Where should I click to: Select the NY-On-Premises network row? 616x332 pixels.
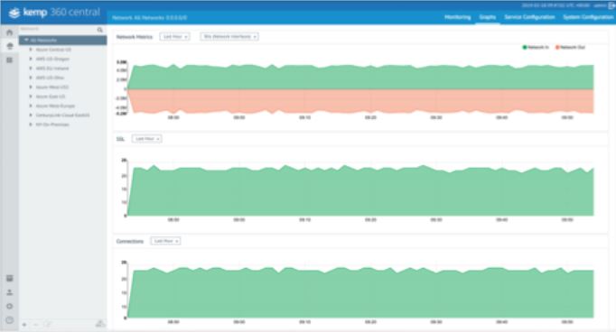(x=63, y=124)
